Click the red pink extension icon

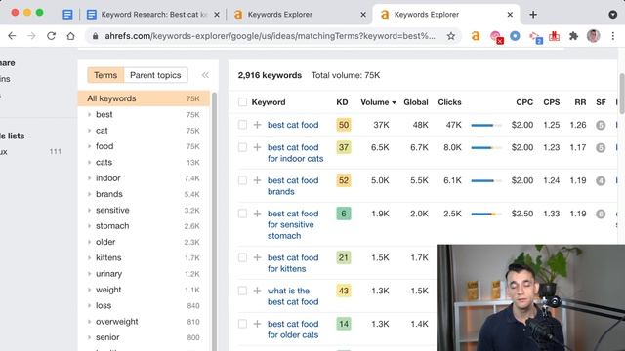pos(495,37)
